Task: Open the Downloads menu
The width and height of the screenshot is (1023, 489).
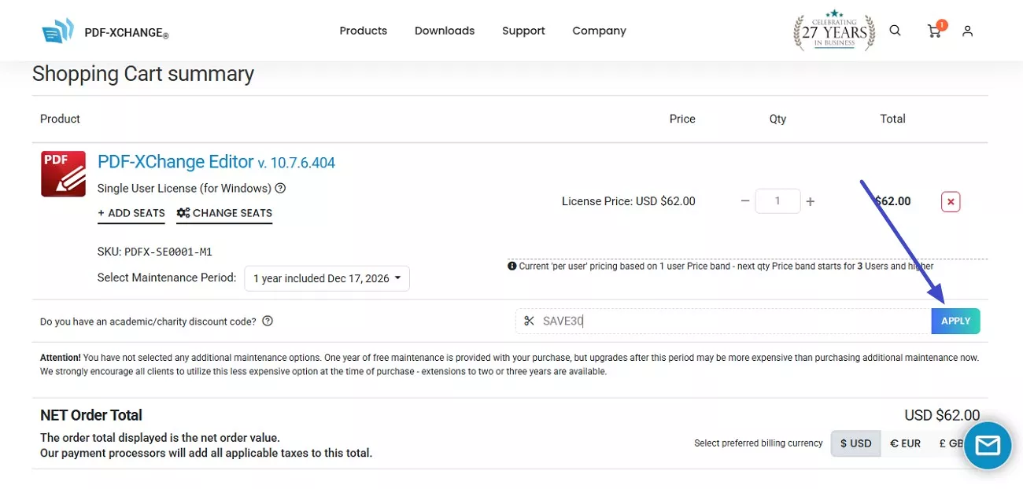Action: [x=445, y=31]
